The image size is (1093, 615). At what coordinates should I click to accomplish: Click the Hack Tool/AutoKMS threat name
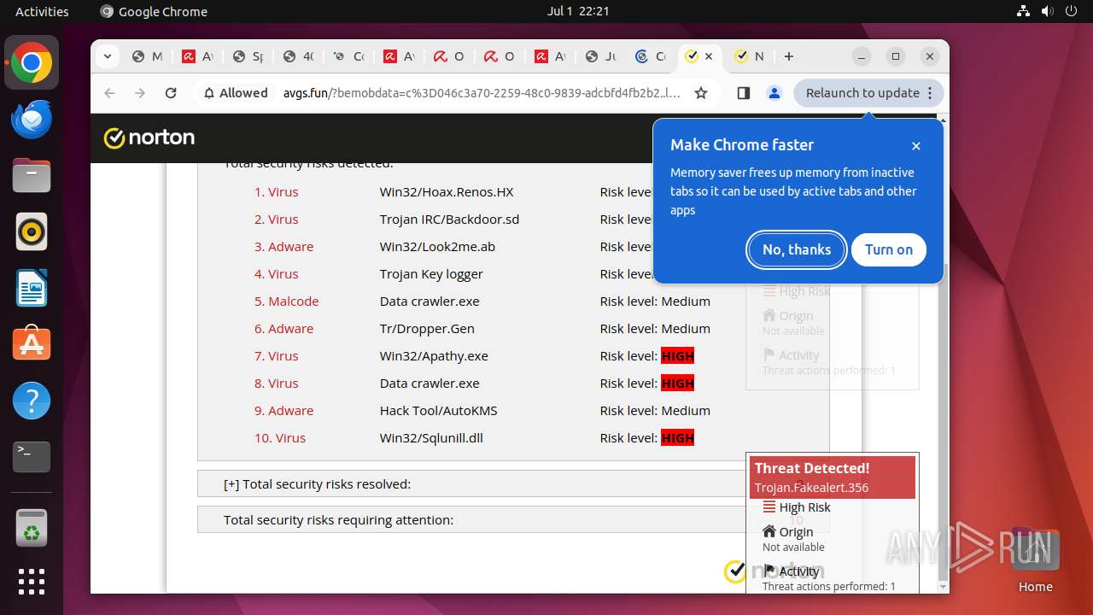(x=438, y=410)
